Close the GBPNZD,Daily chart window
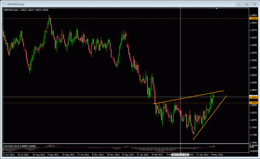Viewport: 260px width, 159px height. 254,5
